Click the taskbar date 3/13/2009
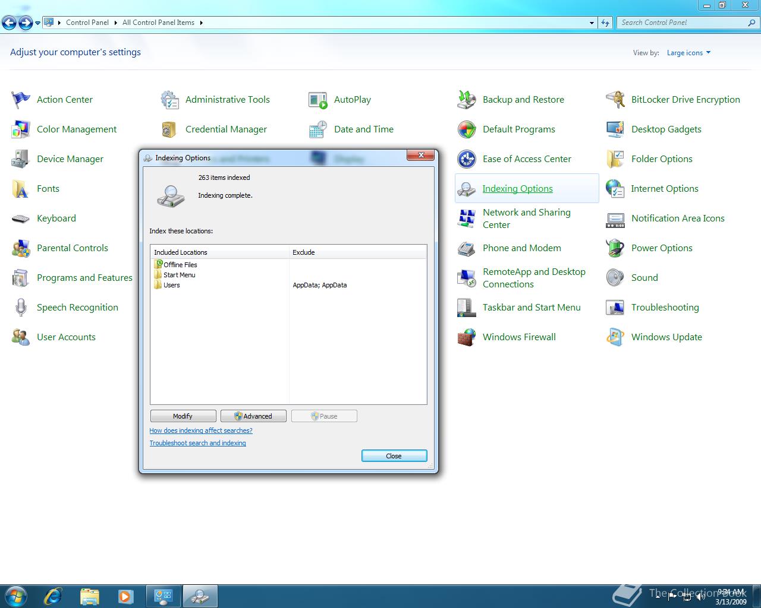The image size is (761, 608). pyautogui.click(x=731, y=601)
